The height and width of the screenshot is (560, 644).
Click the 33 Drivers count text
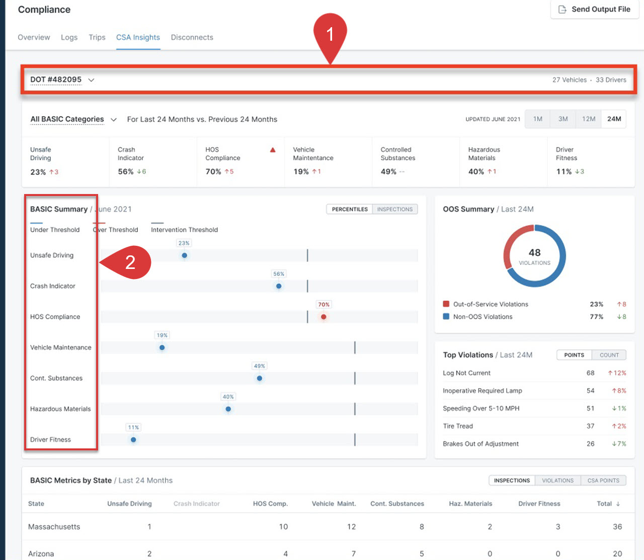tap(611, 80)
